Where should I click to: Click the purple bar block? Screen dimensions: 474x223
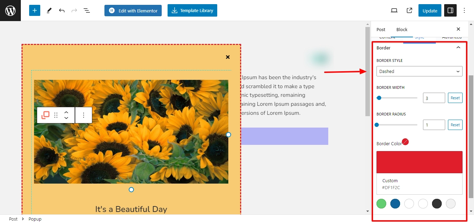point(285,136)
